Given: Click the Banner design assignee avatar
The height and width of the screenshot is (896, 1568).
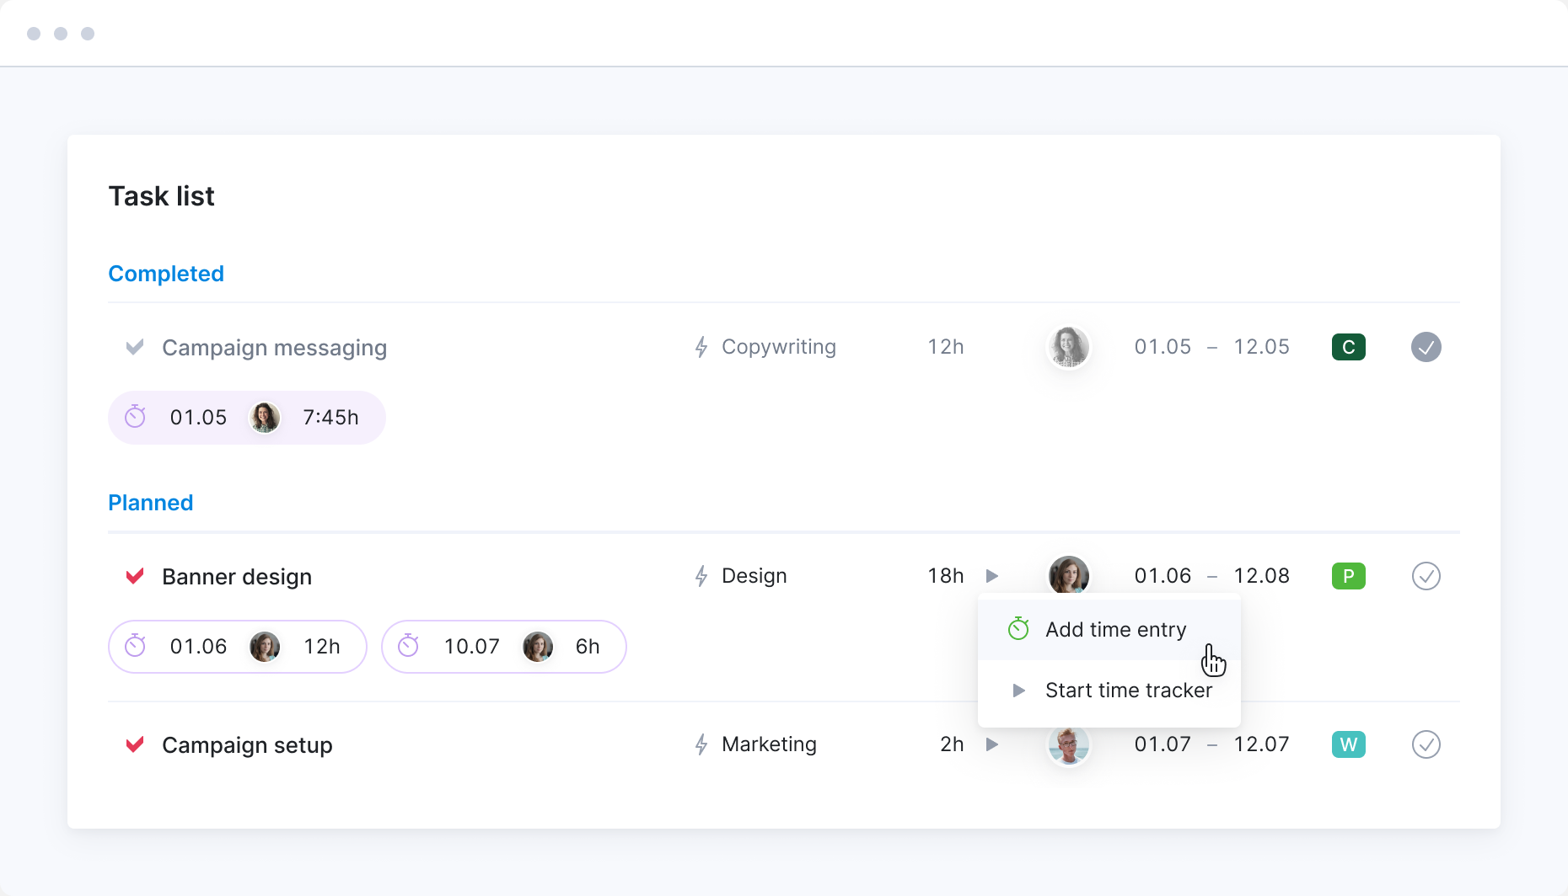Looking at the screenshot, I should pos(1069,574).
